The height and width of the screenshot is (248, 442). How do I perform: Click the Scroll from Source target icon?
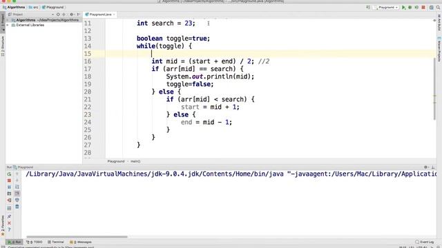pyautogui.click(x=58, y=14)
